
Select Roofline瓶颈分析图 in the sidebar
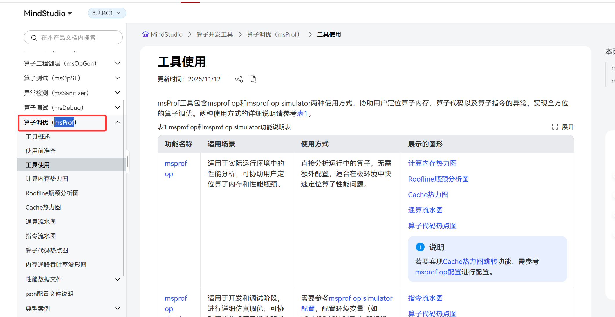[x=52, y=193]
